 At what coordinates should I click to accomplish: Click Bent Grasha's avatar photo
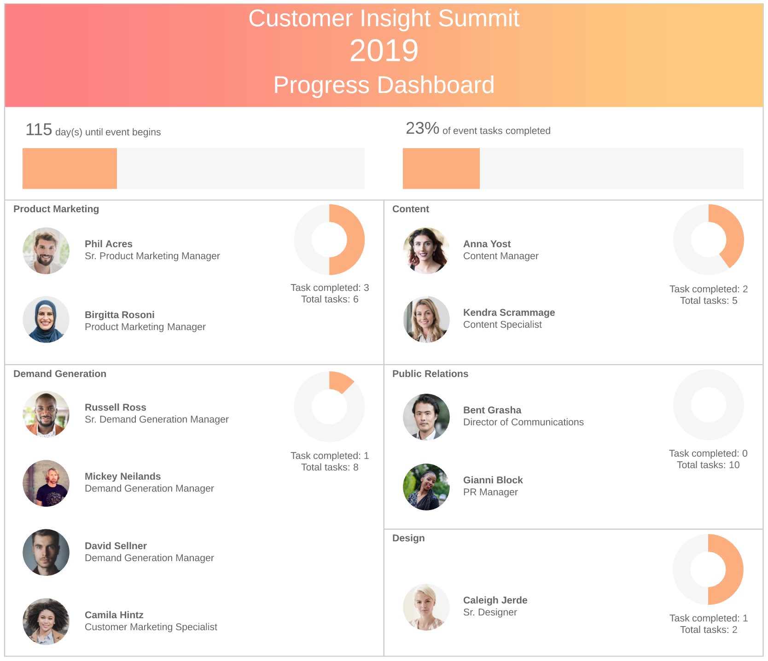[426, 417]
